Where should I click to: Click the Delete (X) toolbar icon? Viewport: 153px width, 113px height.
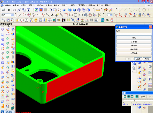(9, 10)
